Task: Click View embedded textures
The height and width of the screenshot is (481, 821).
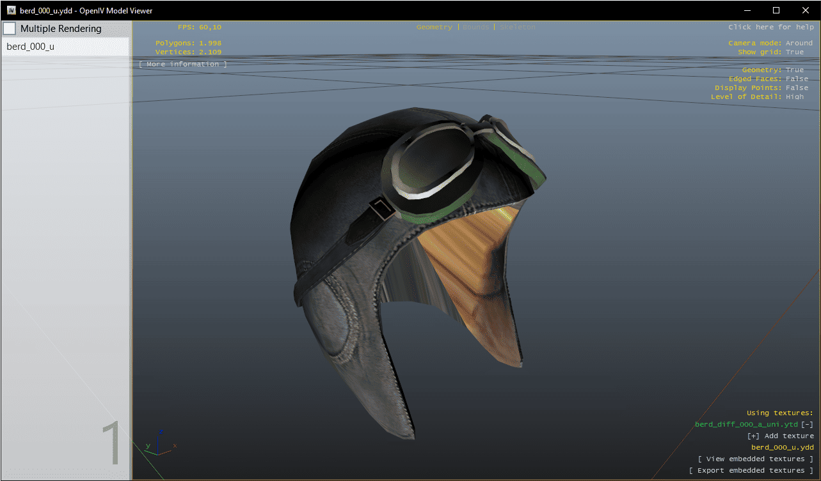Action: coord(755,459)
